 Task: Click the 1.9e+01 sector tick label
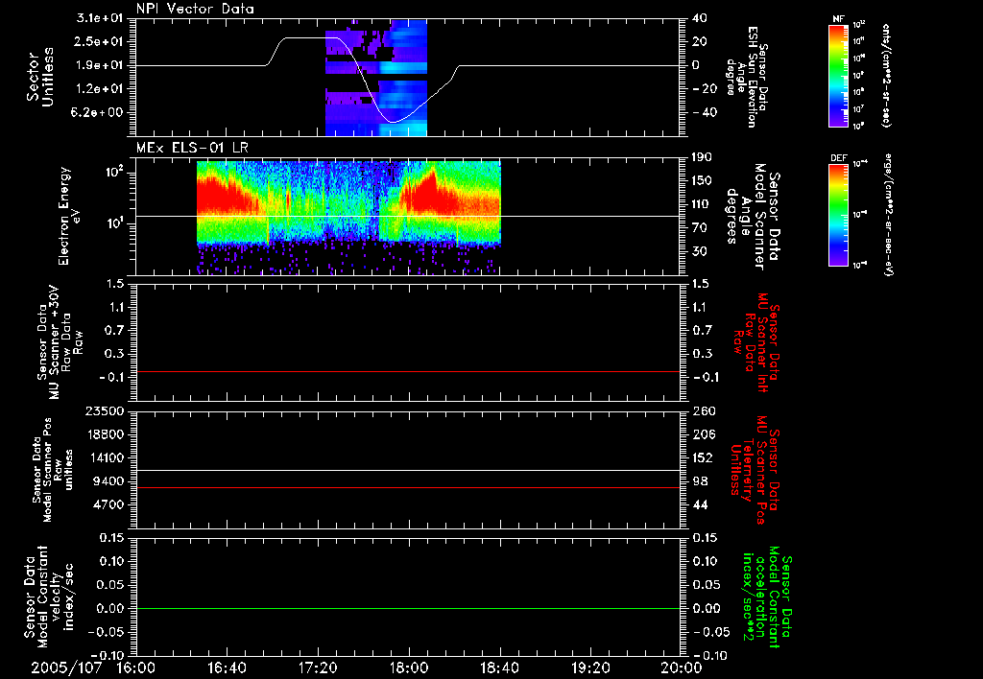point(99,65)
